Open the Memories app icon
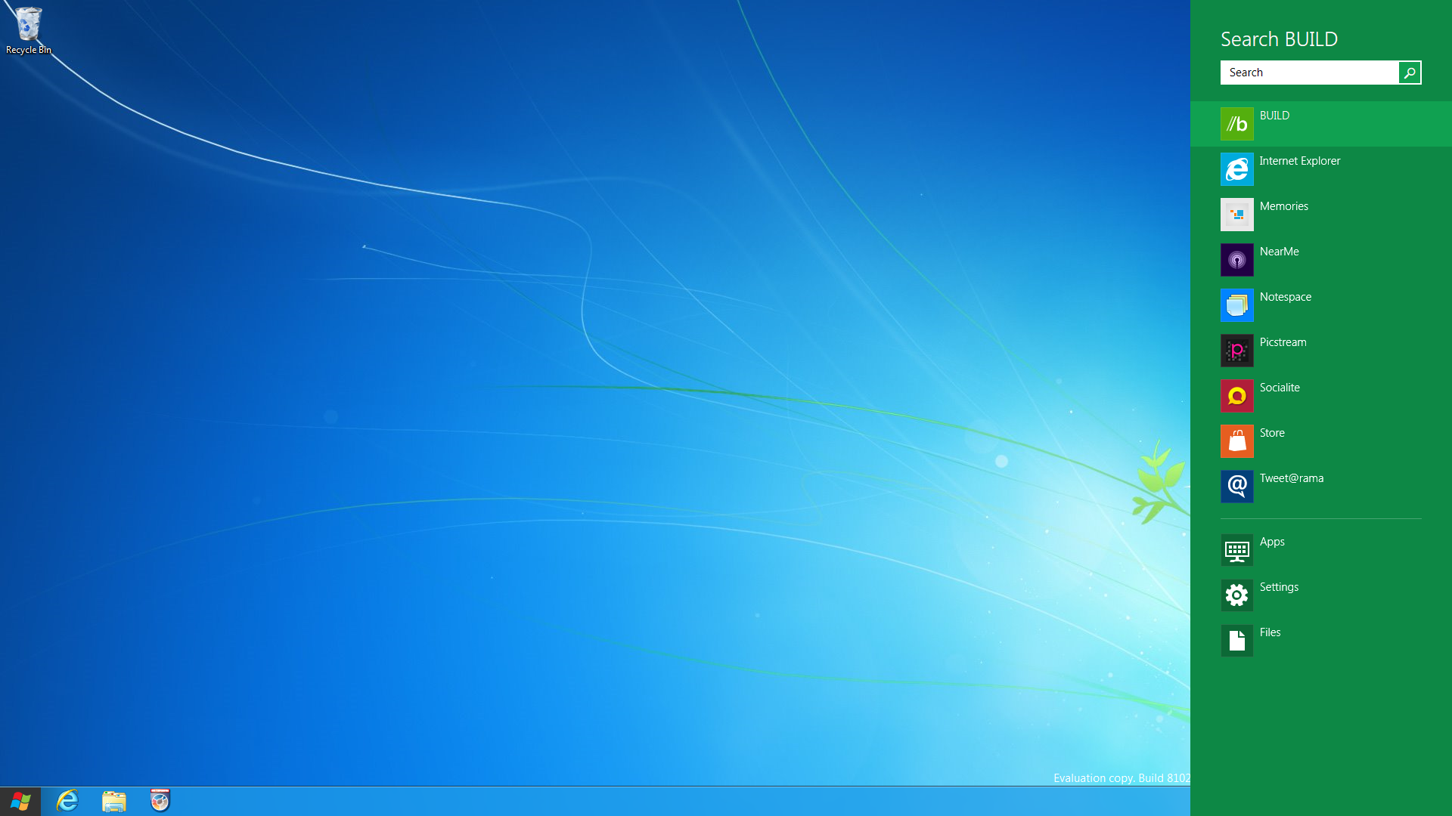 [1236, 215]
